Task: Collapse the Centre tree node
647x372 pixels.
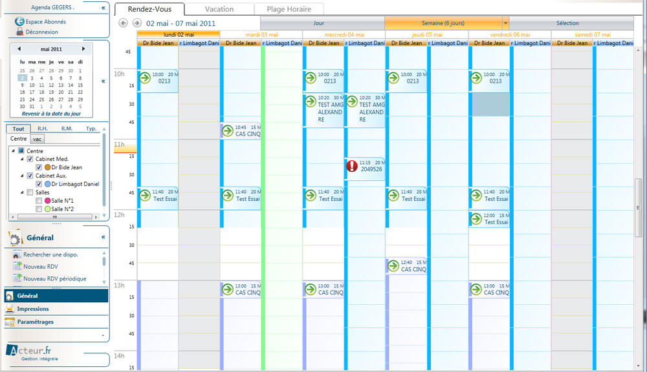Action: point(13,151)
